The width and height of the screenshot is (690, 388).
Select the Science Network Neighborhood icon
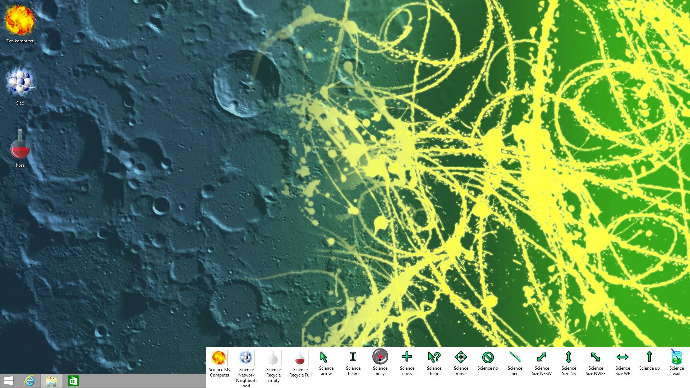pos(246,358)
